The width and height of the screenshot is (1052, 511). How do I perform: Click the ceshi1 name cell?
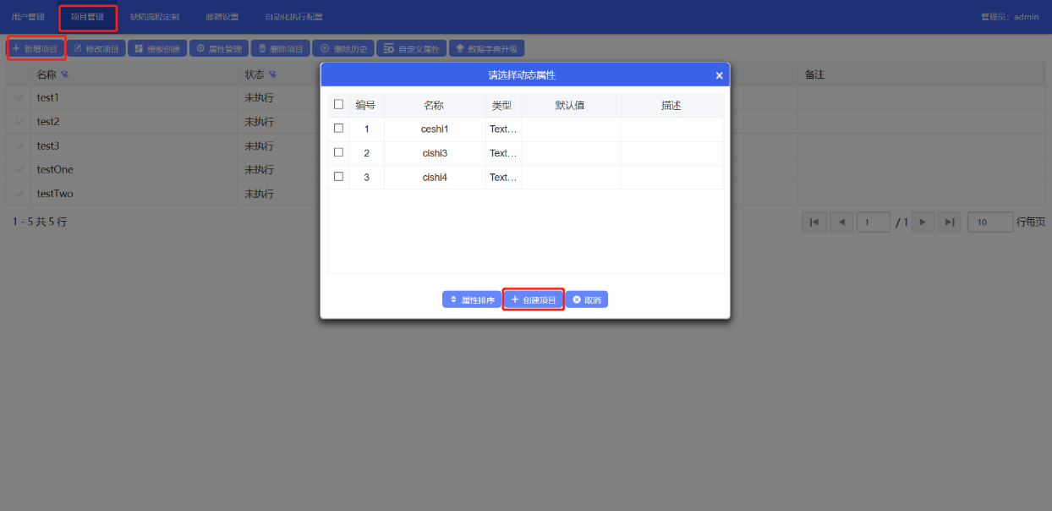coord(435,129)
